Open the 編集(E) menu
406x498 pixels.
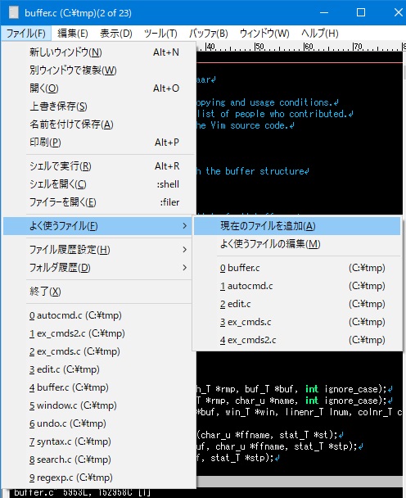pos(73,34)
